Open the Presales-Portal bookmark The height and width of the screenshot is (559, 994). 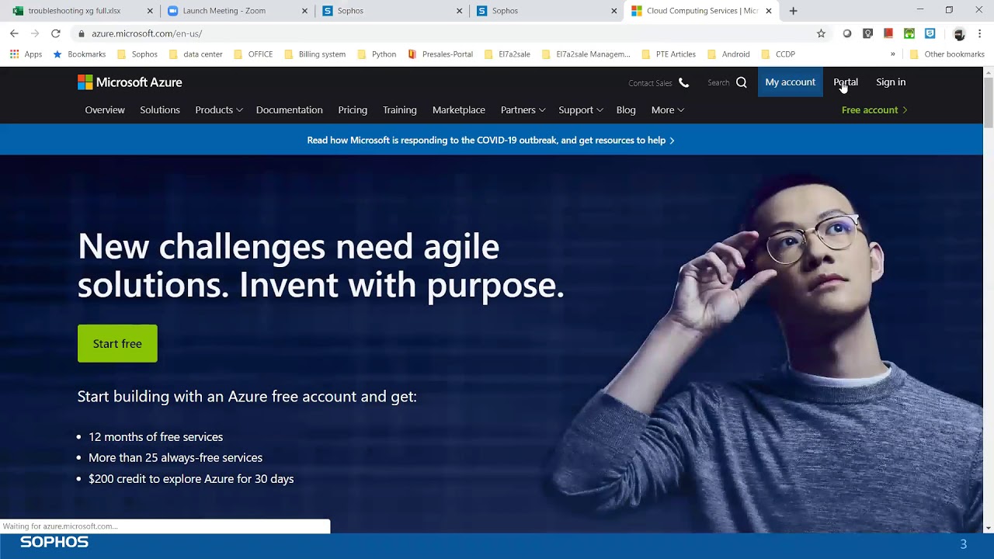tap(440, 54)
